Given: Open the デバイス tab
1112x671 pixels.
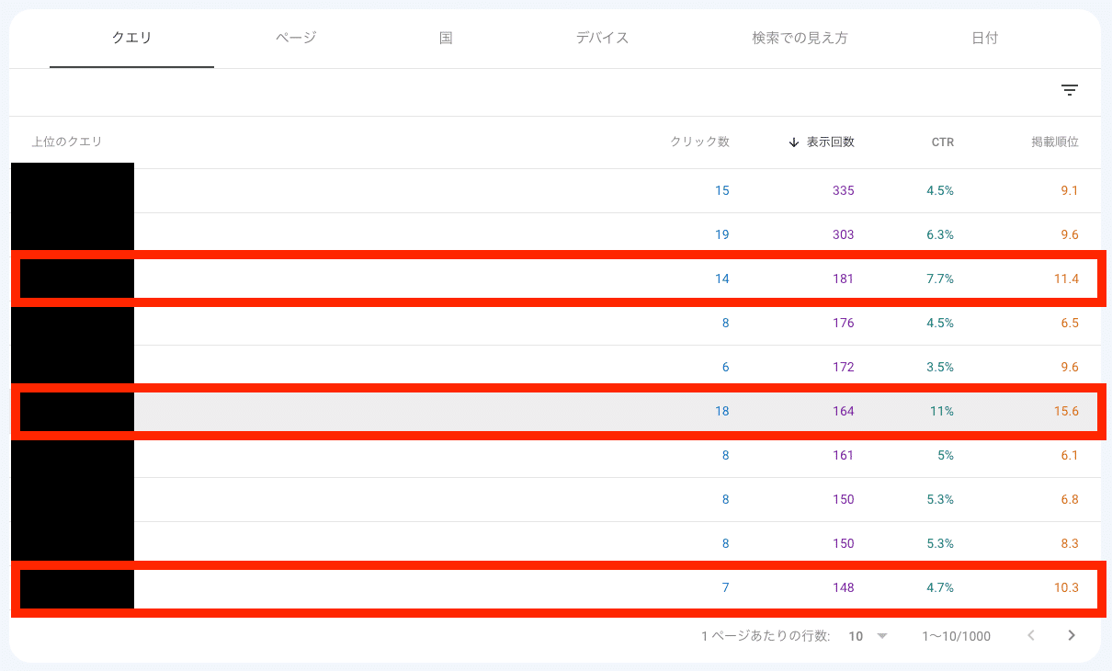Looking at the screenshot, I should pos(603,38).
